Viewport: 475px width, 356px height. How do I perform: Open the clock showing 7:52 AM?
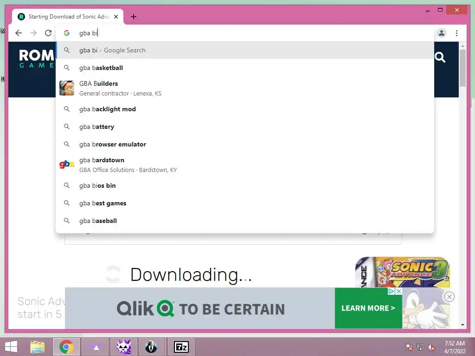pos(455,347)
